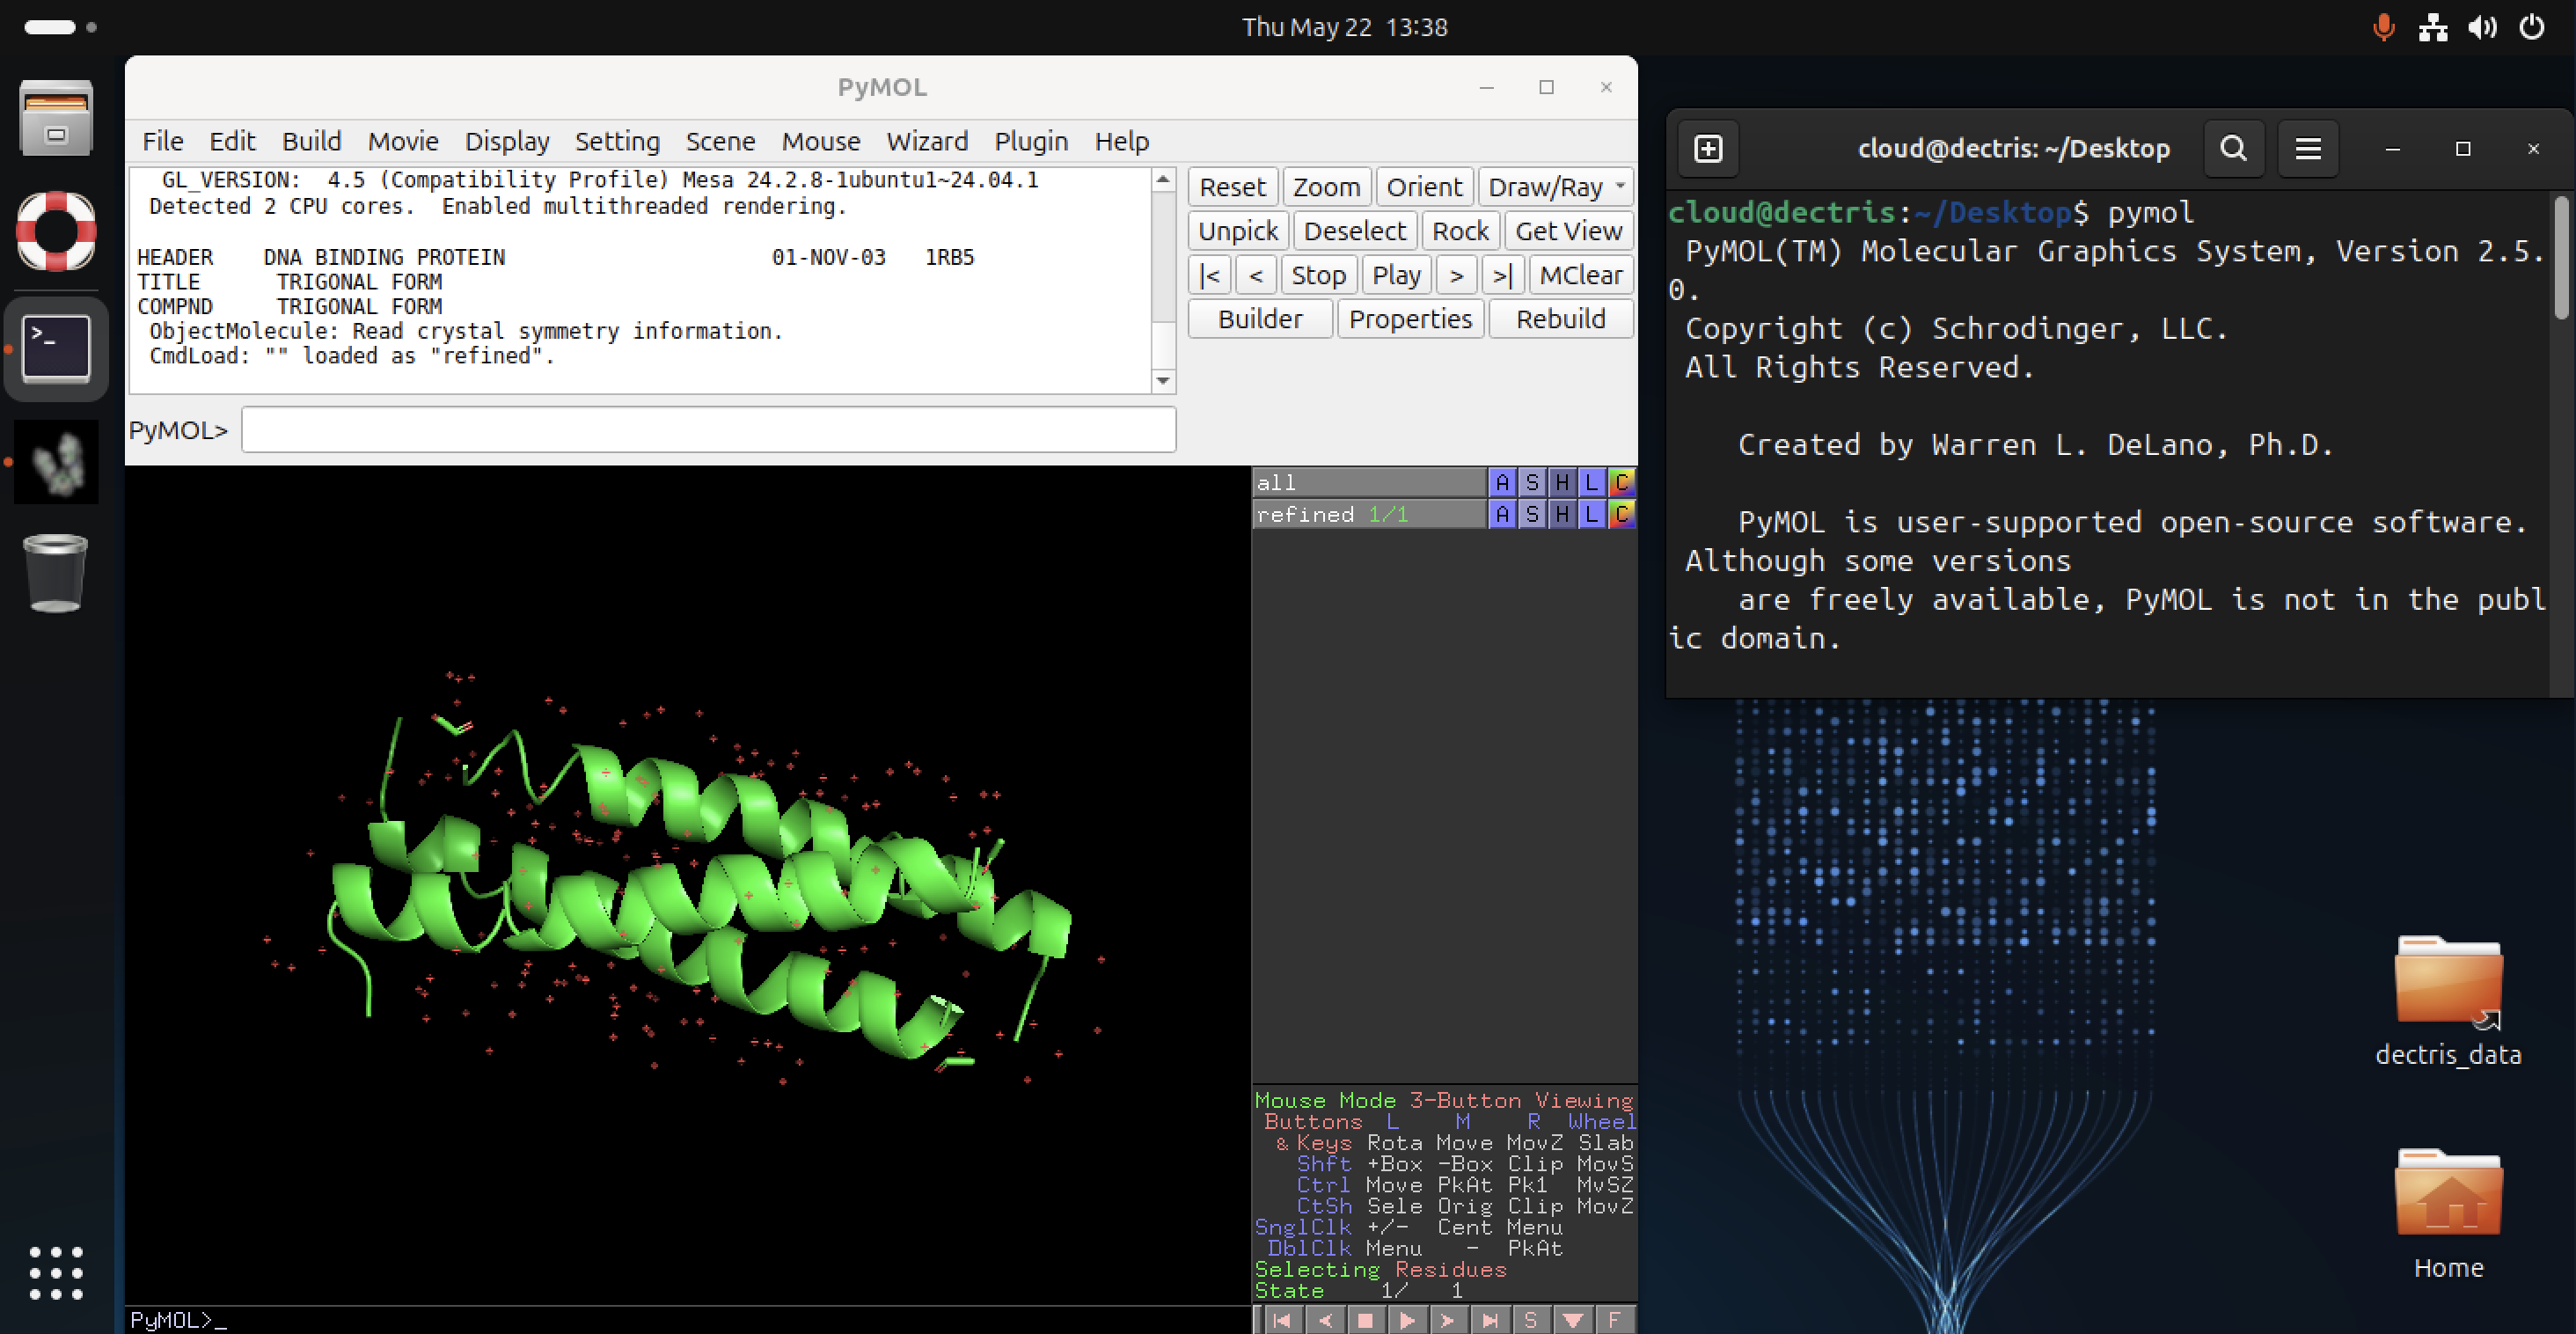Open the Display menu
The height and width of the screenshot is (1334, 2576).
coord(507,141)
